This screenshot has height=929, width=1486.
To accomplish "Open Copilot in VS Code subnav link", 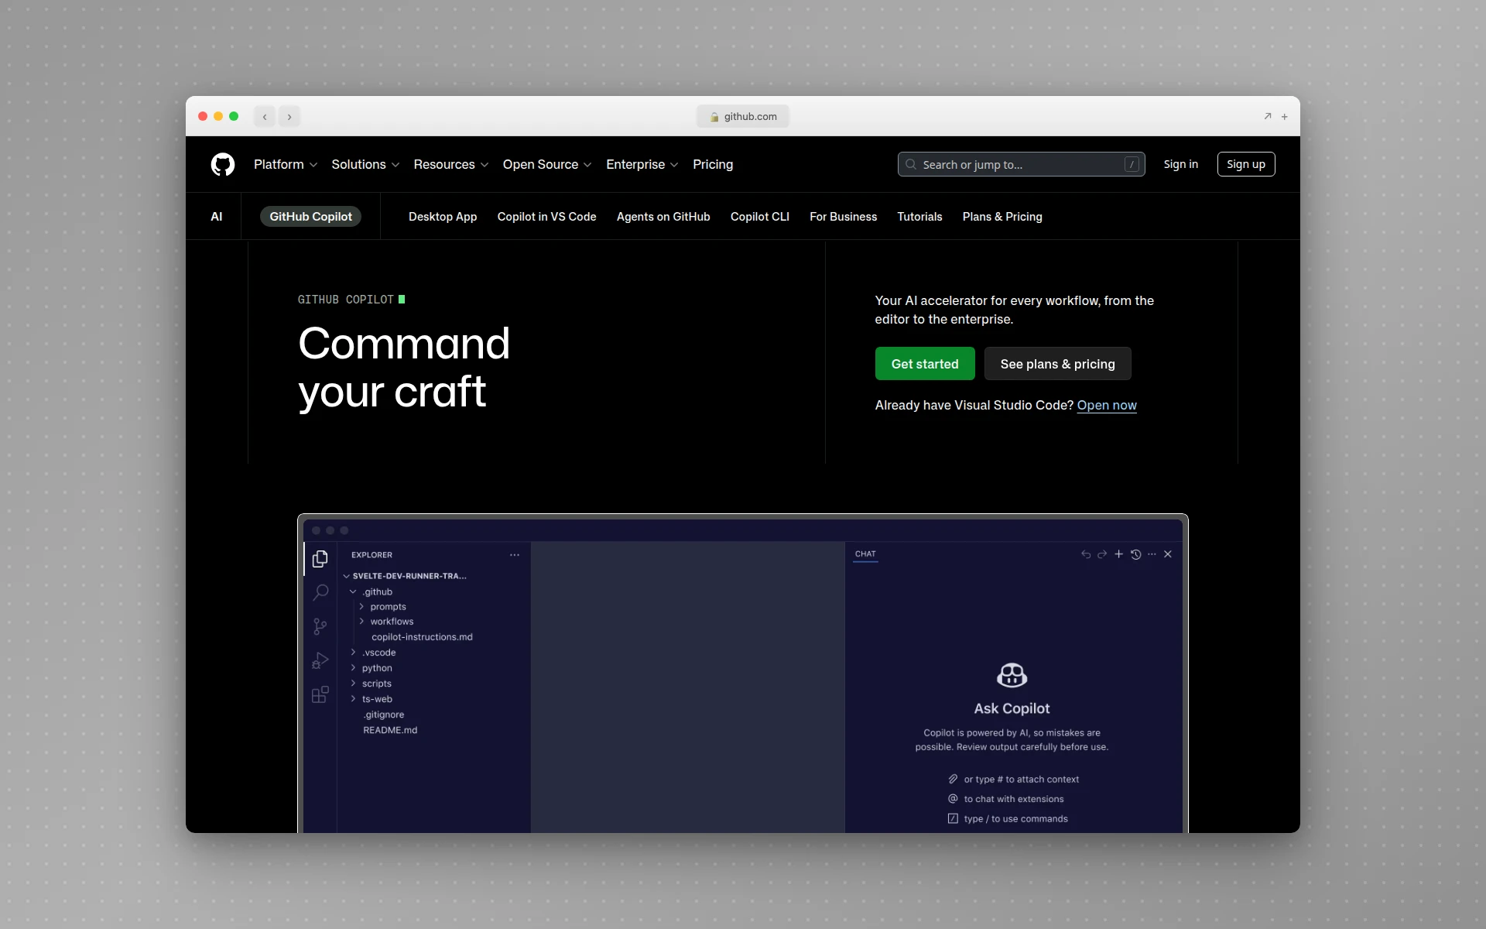I will 546,217.
